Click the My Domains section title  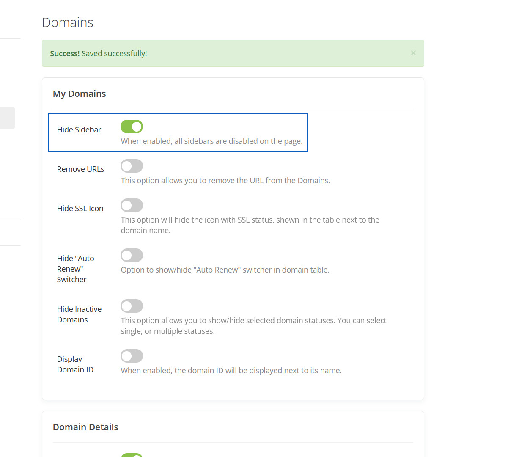[79, 94]
